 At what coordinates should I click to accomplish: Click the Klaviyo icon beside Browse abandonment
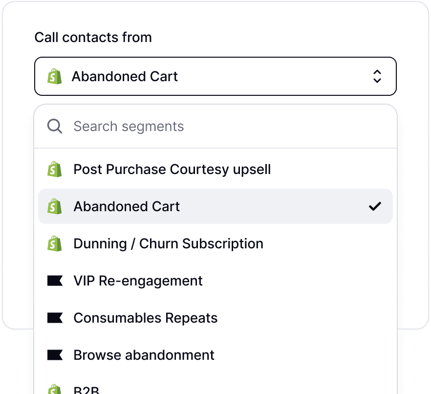(55, 355)
